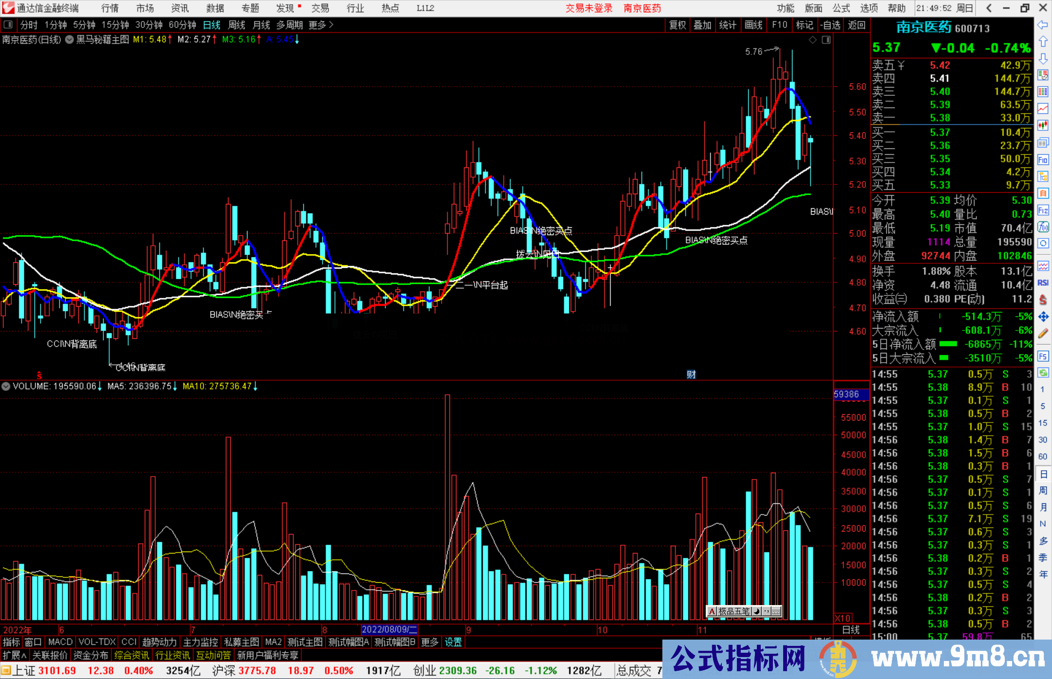Click the 财 marker on the price chart
The image size is (1052, 679).
click(691, 374)
